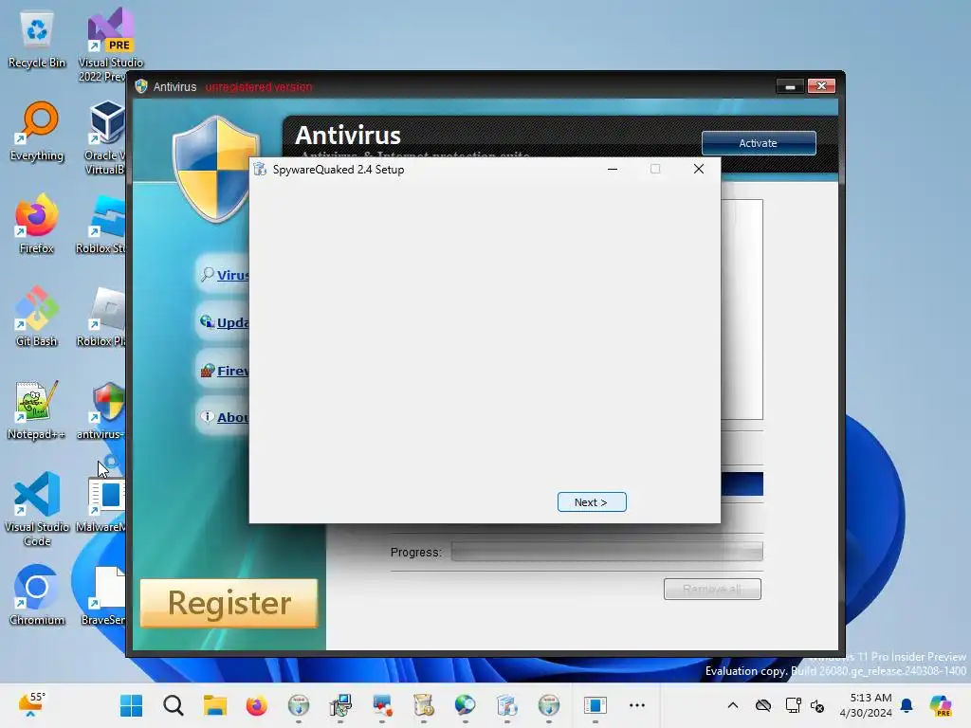Click the cloud sync-off tray icon
971x728 pixels.
(763, 705)
